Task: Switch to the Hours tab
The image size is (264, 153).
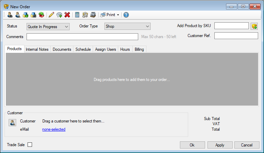Action: pos(125,49)
